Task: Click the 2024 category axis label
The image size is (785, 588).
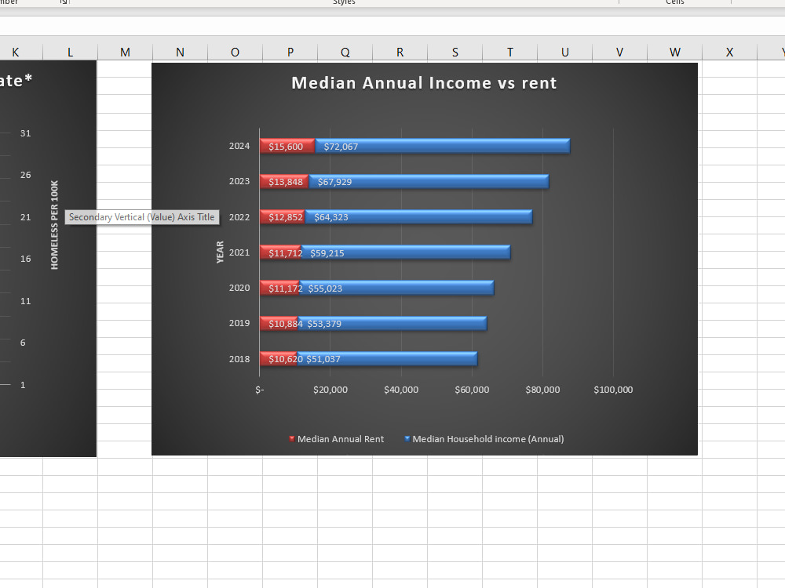Action: [x=239, y=146]
